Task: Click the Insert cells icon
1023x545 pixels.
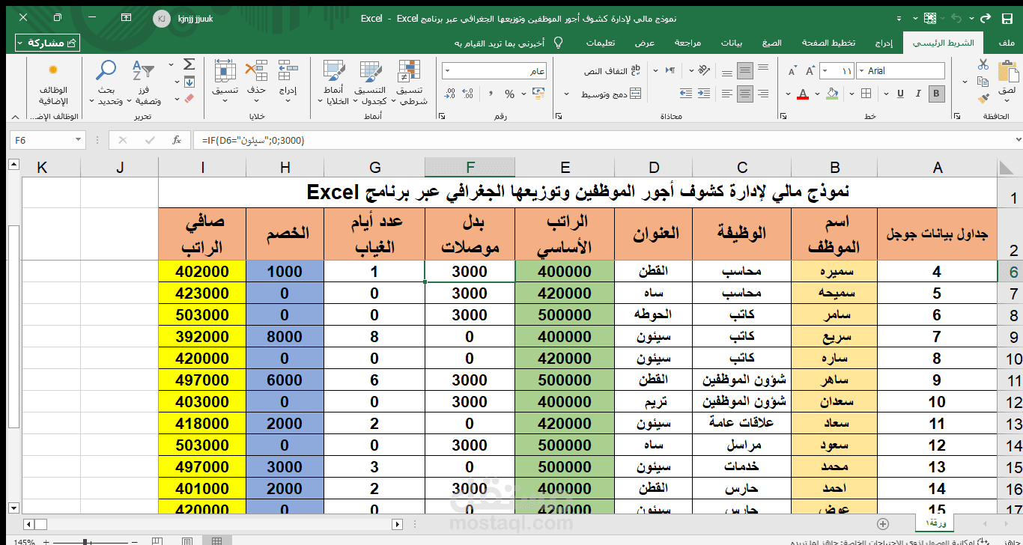Action: [288, 71]
